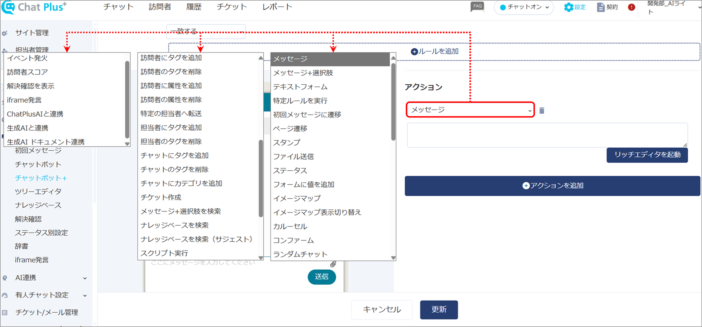Click the Chat Plus logo

34,7
